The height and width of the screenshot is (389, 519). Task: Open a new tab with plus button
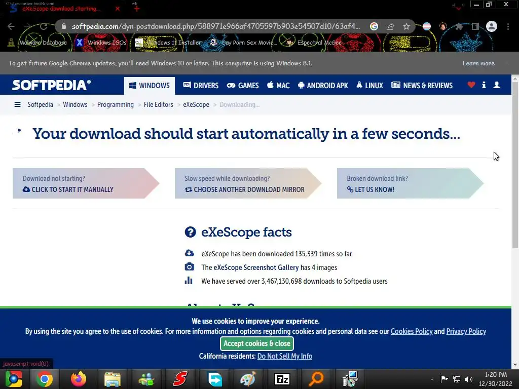click(x=137, y=9)
